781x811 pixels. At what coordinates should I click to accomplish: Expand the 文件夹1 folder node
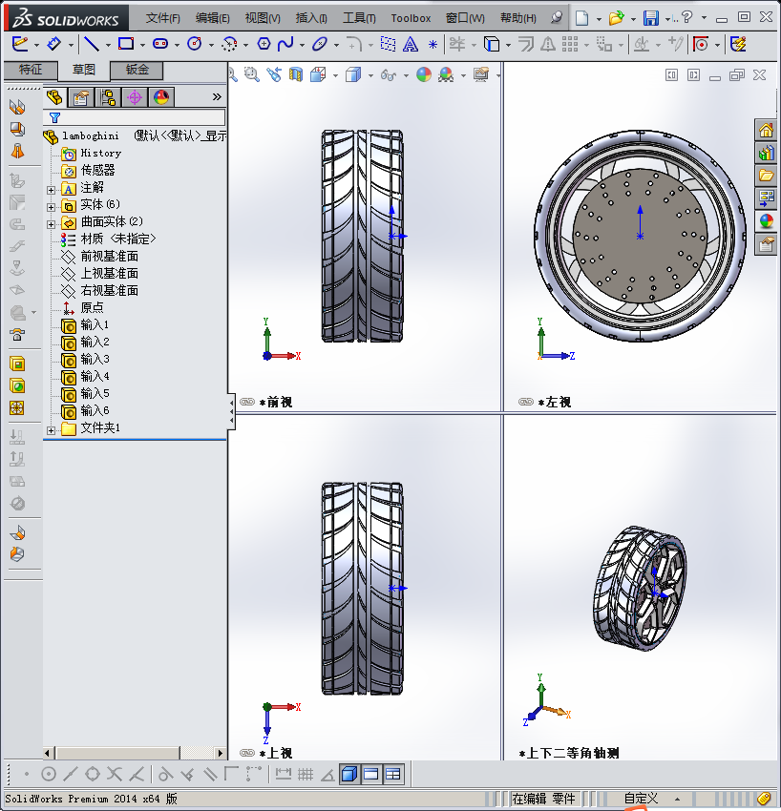[51, 430]
